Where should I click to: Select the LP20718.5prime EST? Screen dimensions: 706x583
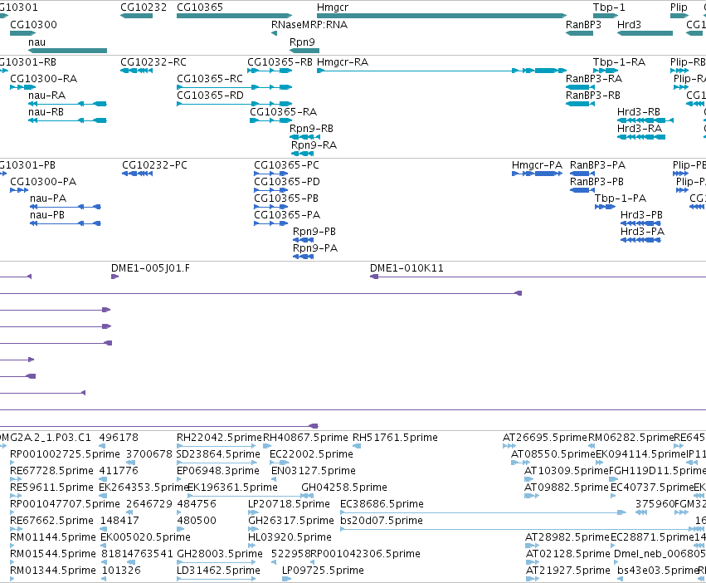[x=253, y=512]
